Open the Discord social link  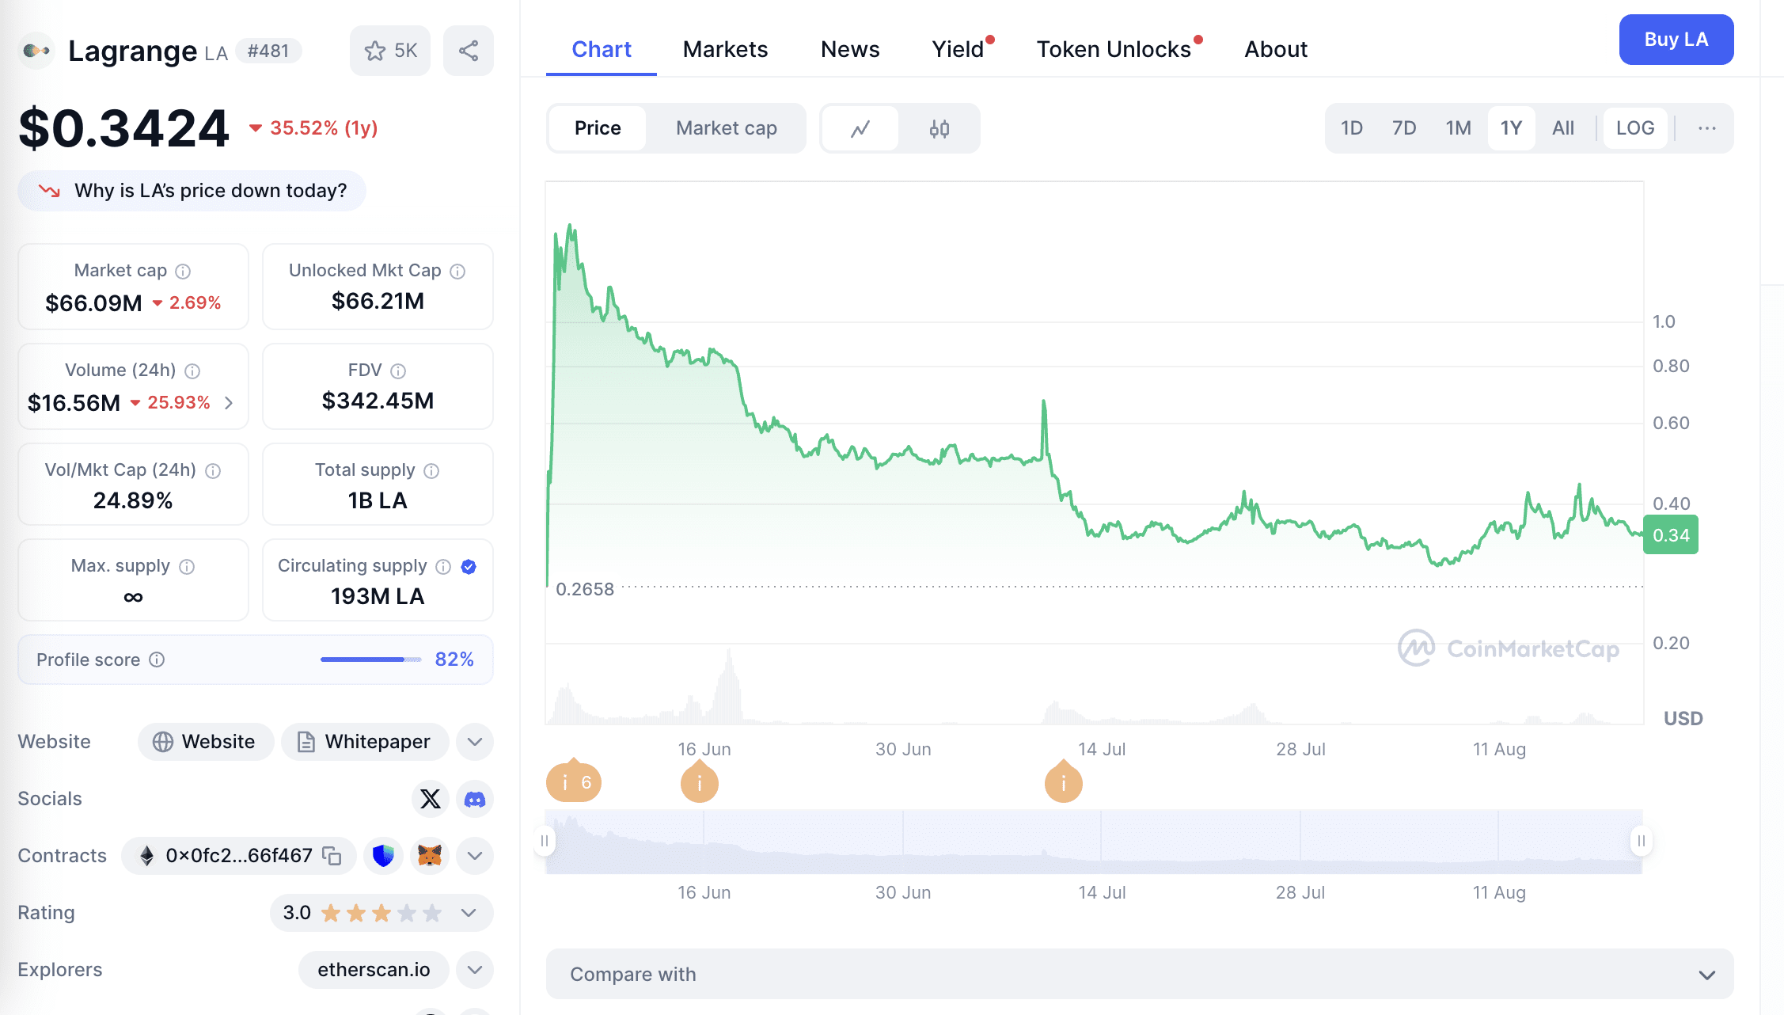coord(475,799)
